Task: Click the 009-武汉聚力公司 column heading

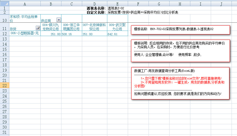Action: click(117, 27)
